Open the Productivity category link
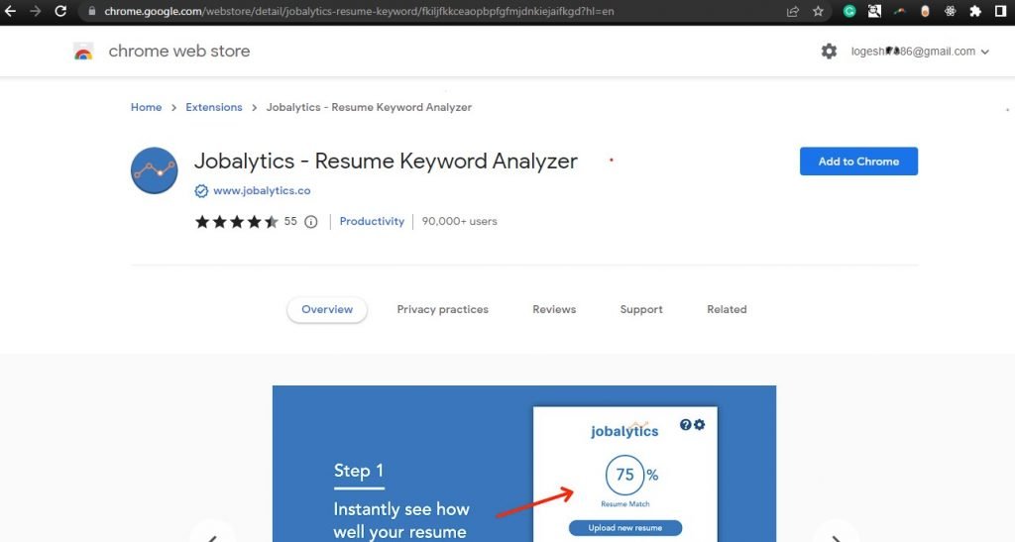The height and width of the screenshot is (542, 1015). 372,221
